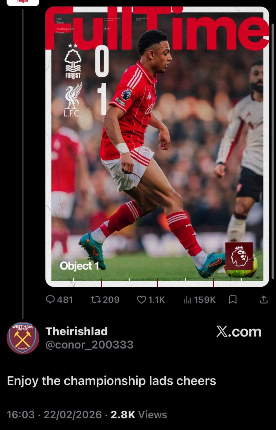Tap the repost arrows icon

point(96,300)
